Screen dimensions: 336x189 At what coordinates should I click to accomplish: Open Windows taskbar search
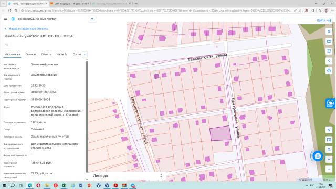click(x=13, y=185)
